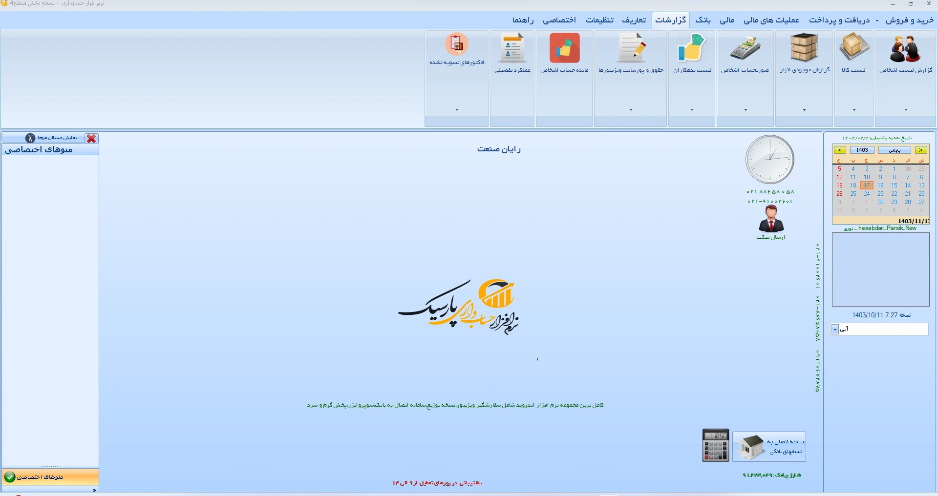Open the لیست بدهکاران debtors icon
The image size is (938, 496).
tap(692, 47)
